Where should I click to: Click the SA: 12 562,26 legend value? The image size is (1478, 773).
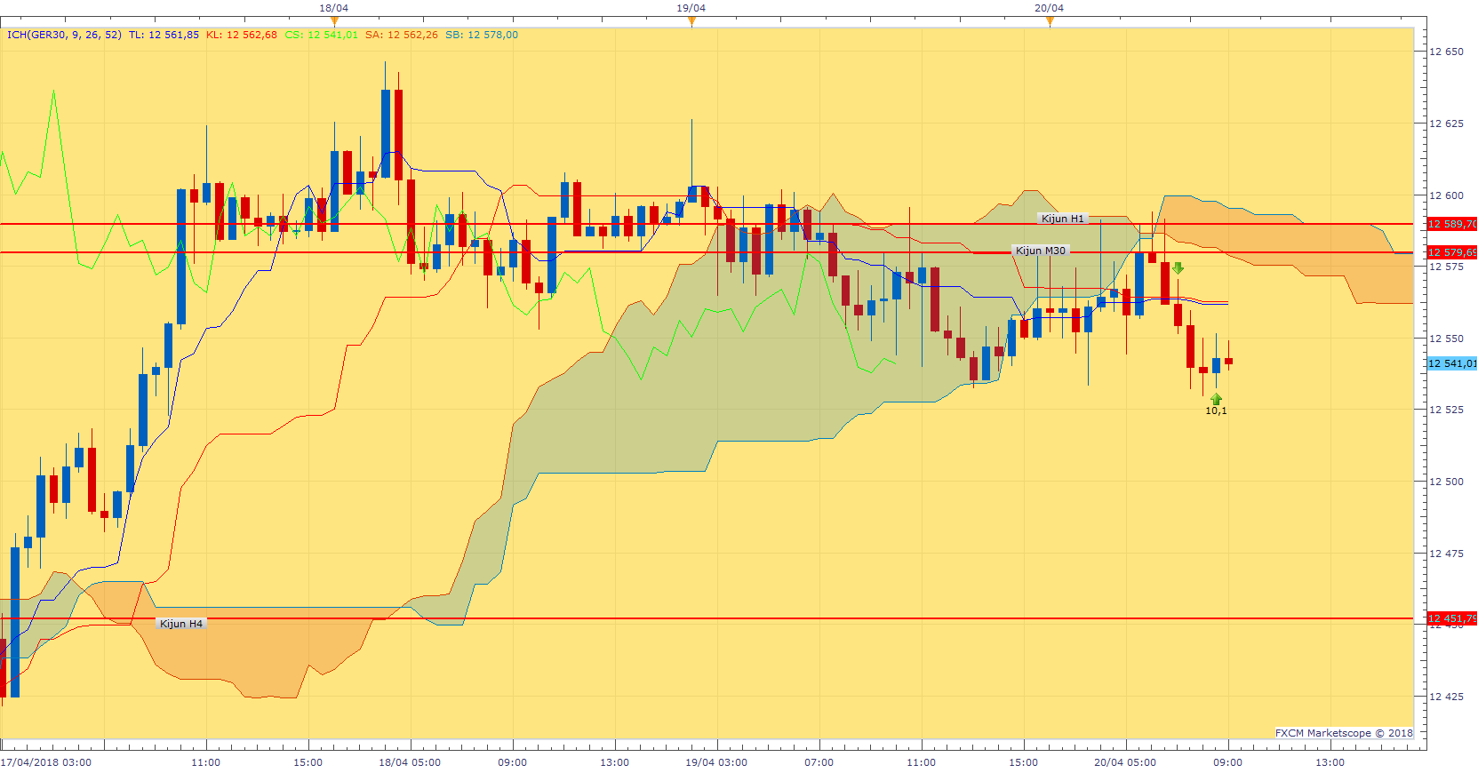[x=402, y=36]
